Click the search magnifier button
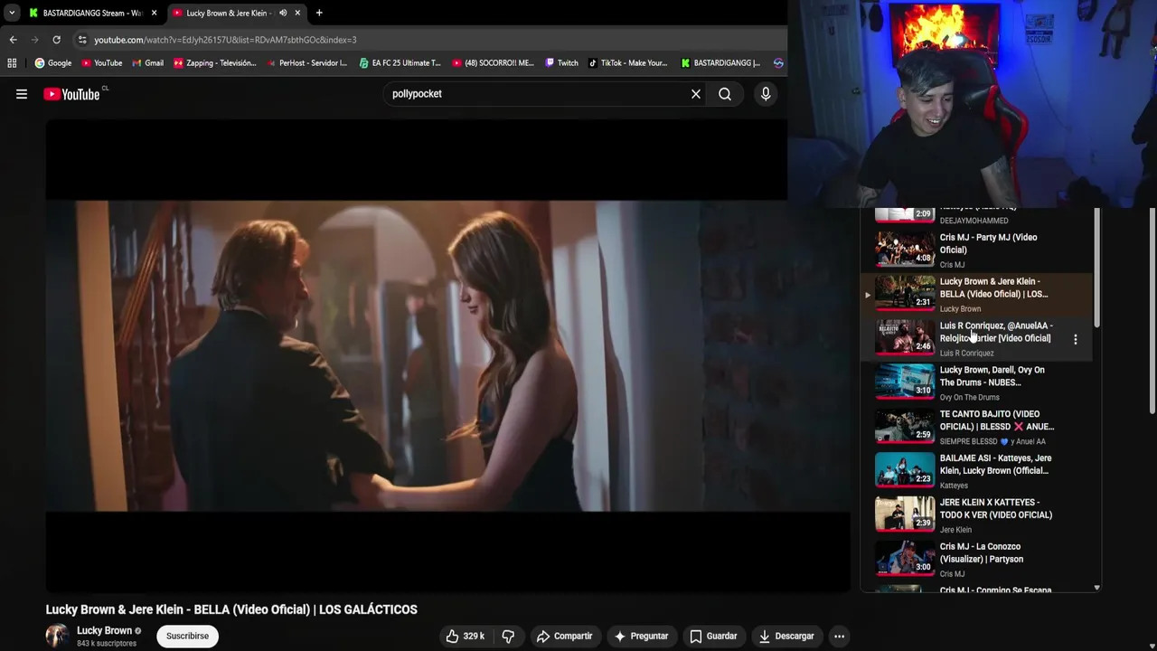Screen dimensions: 1157x651 pyautogui.click(x=725, y=94)
